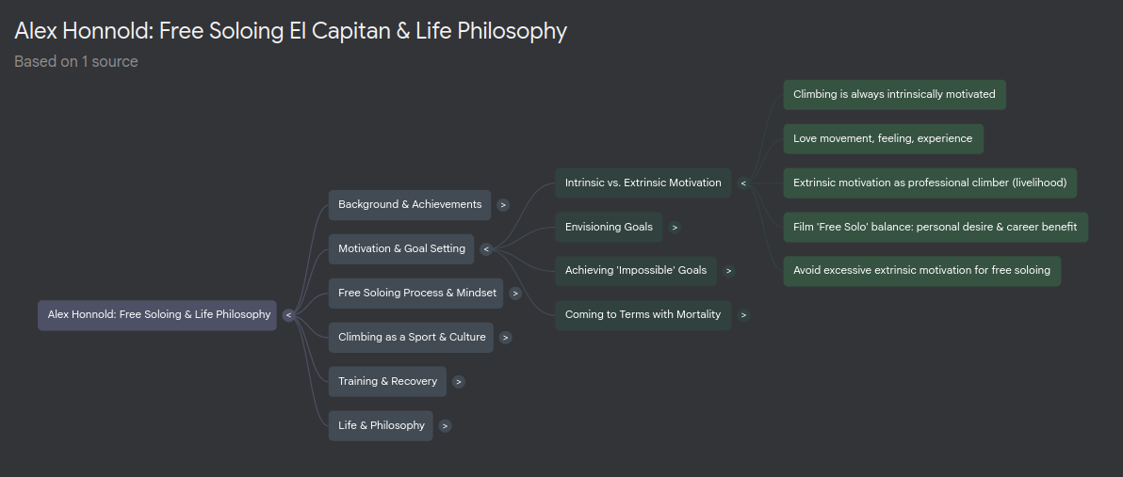
Task: Click the 'Extrinsic motivation as professional climber' node
Action: (x=929, y=183)
